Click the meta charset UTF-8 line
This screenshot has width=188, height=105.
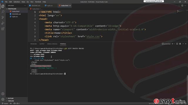pos(61,22)
